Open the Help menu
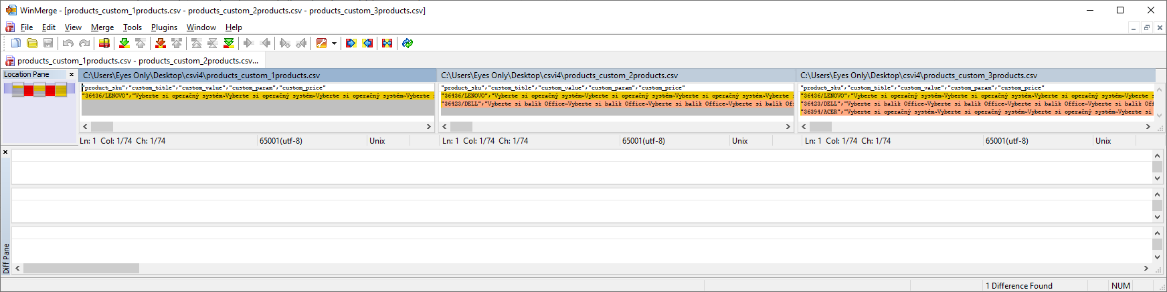Screen dimensions: 1167x292 [234, 27]
